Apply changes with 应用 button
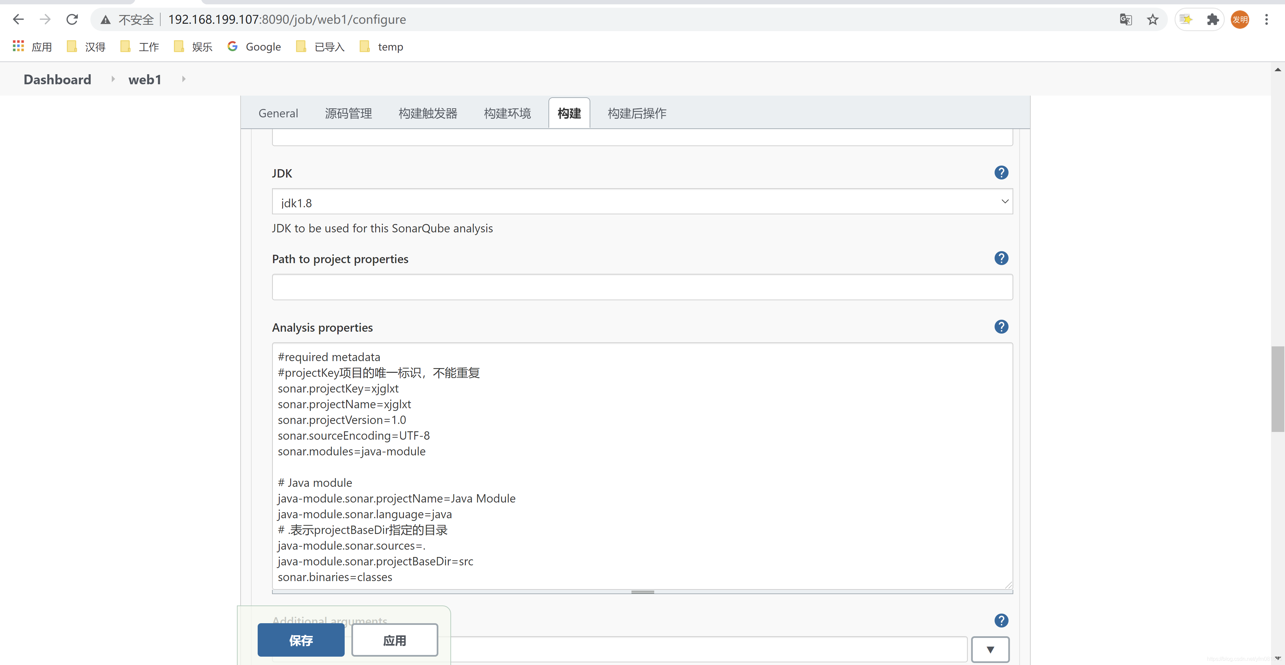 click(x=395, y=640)
